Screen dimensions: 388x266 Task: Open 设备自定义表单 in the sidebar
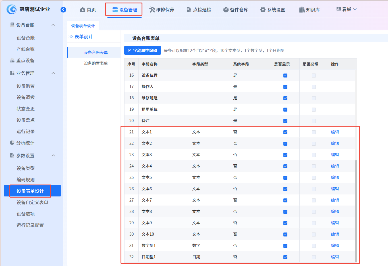[32, 202]
